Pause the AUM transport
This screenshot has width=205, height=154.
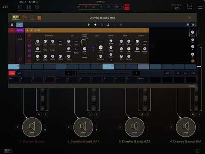tap(29, 7)
